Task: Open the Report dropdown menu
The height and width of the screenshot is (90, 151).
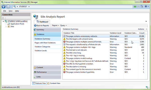Action: [56, 25]
